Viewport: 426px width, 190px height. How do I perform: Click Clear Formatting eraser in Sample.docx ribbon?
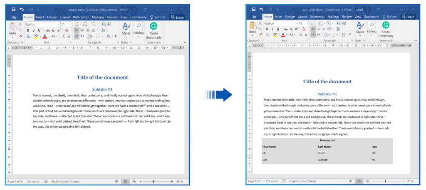(x=67, y=30)
